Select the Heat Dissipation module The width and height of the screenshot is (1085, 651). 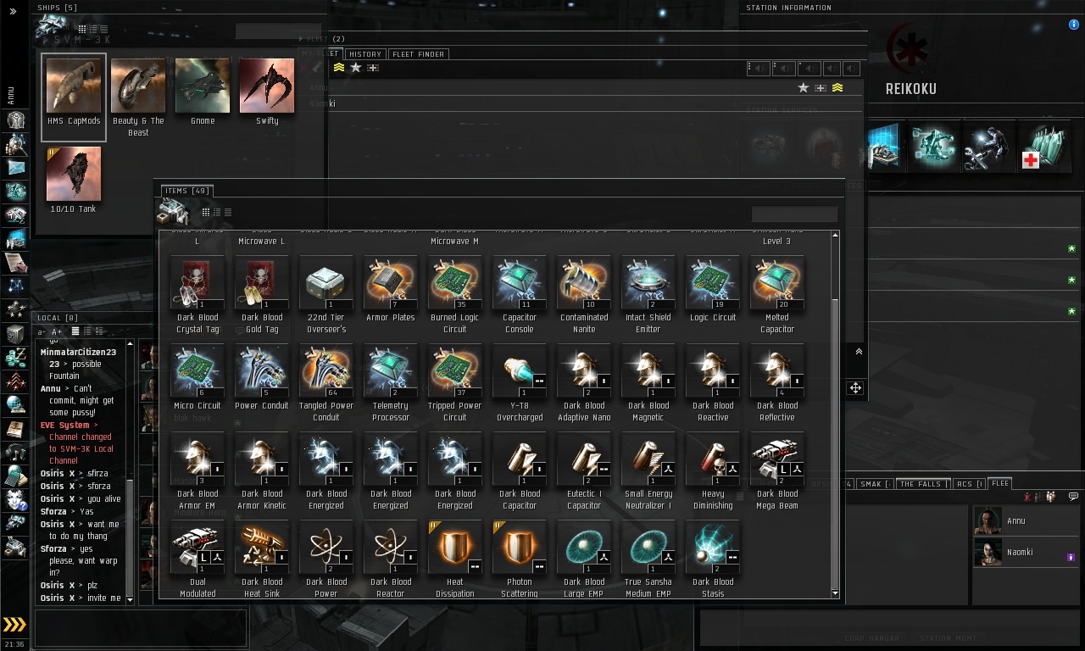(x=455, y=559)
